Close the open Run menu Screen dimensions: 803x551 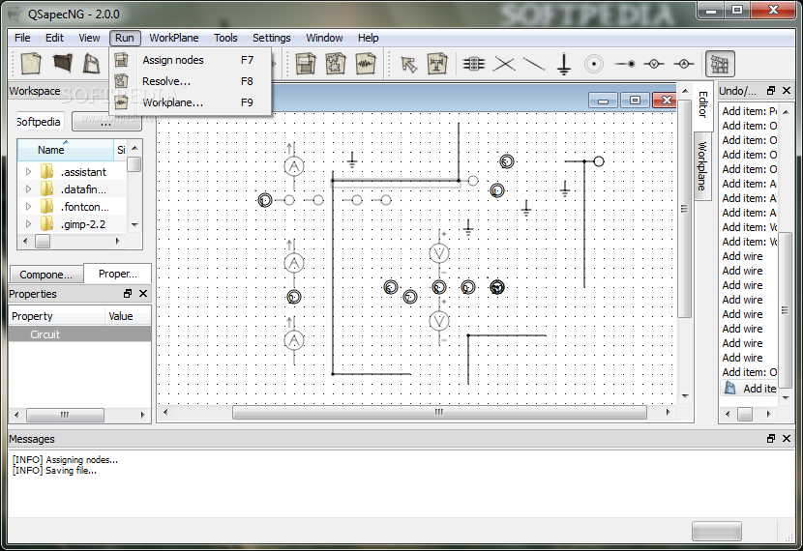pyautogui.click(x=125, y=38)
